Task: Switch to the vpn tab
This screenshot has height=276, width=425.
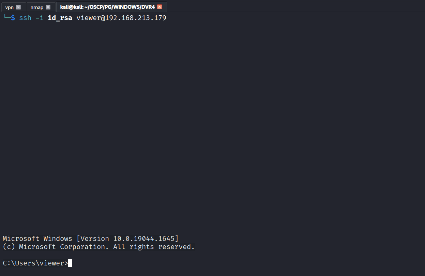Action: pyautogui.click(x=9, y=7)
